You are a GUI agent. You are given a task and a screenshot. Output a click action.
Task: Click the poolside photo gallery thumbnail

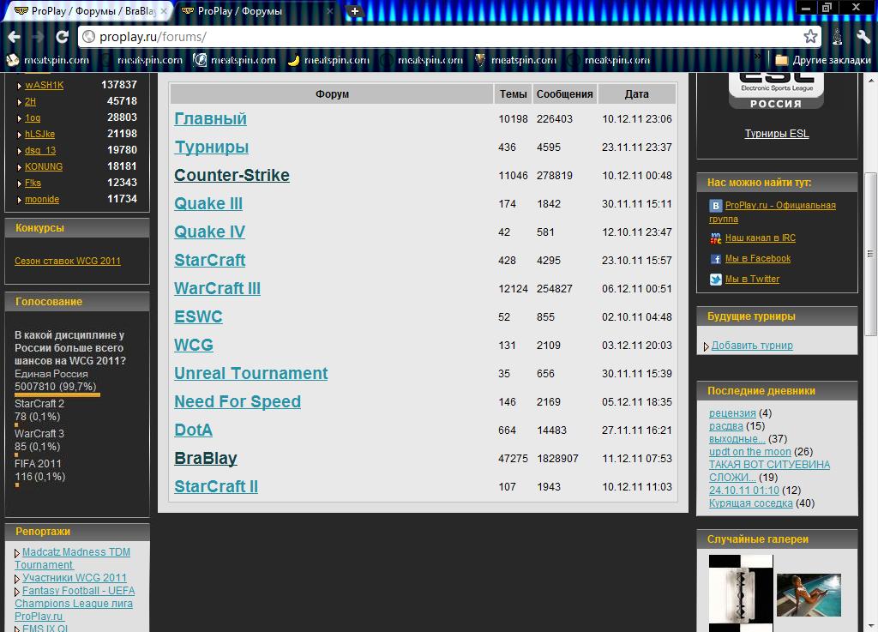coord(809,595)
